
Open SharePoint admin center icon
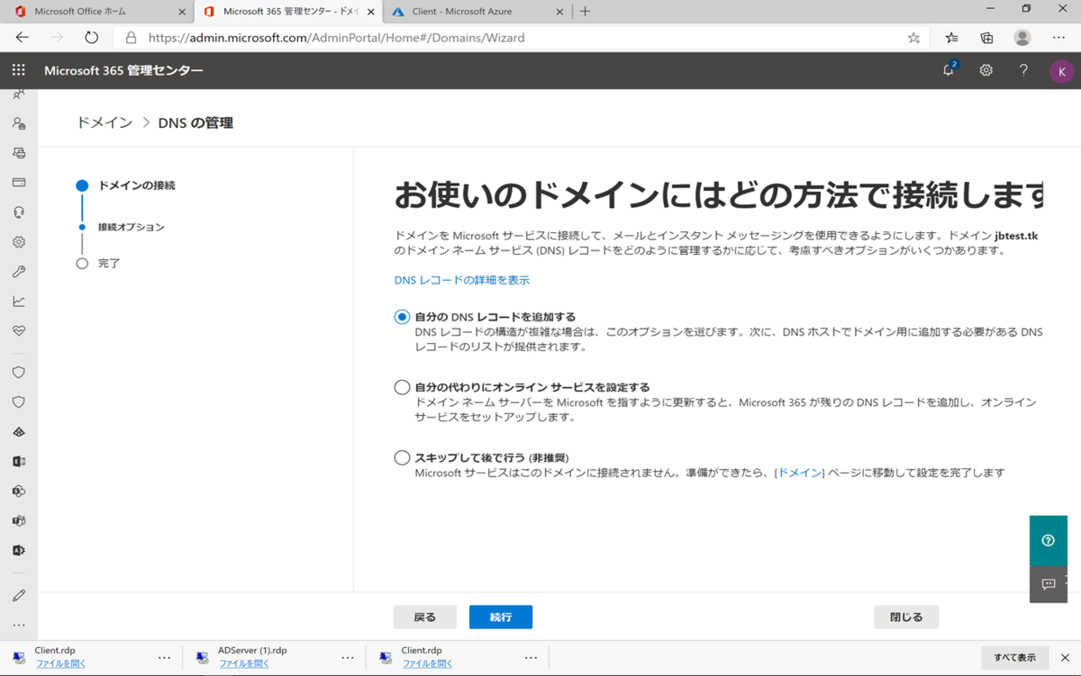pos(19,491)
